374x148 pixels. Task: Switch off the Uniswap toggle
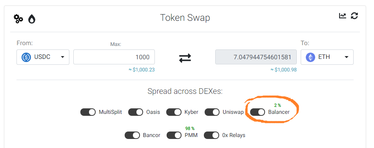click(x=212, y=112)
